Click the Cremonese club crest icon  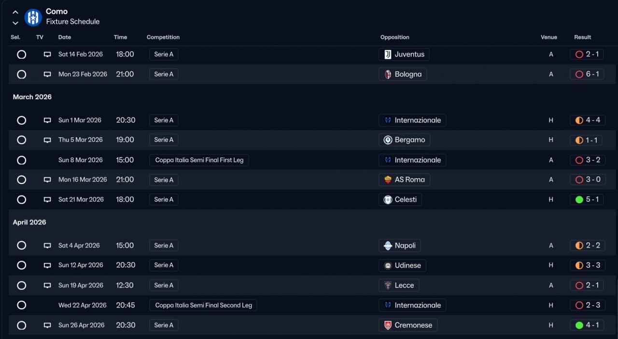click(x=388, y=326)
